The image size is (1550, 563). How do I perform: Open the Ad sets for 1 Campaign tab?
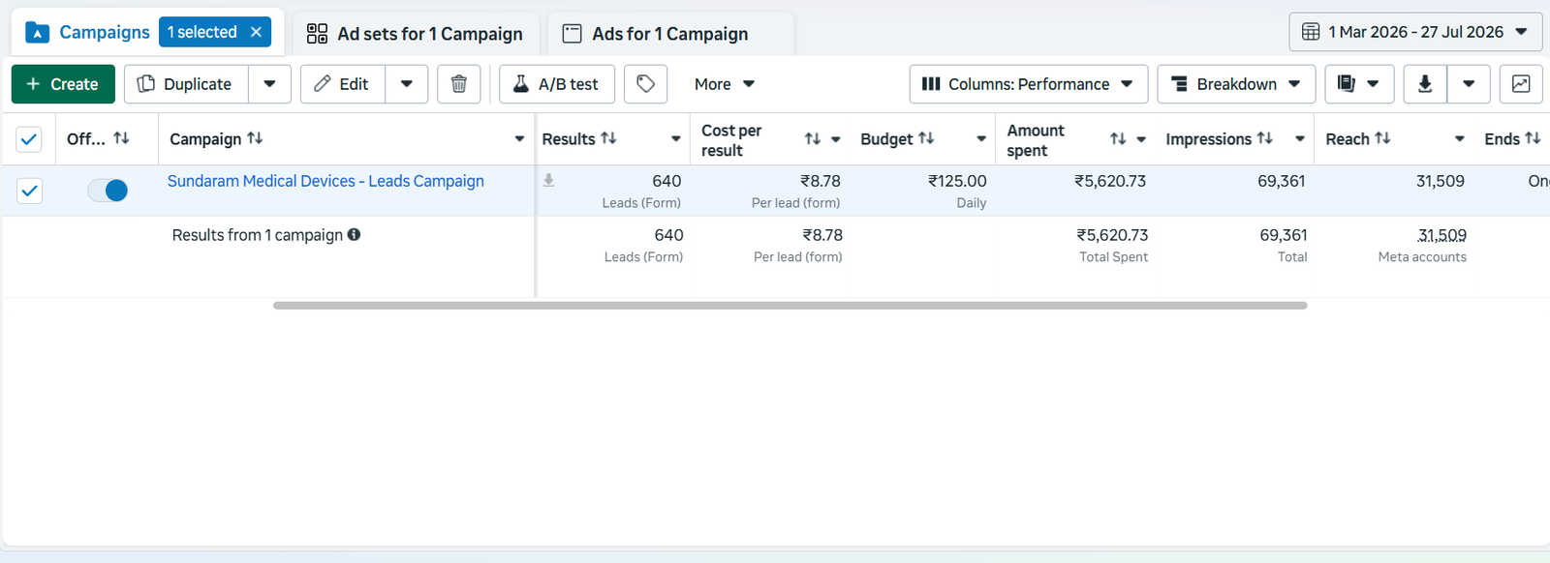click(415, 34)
